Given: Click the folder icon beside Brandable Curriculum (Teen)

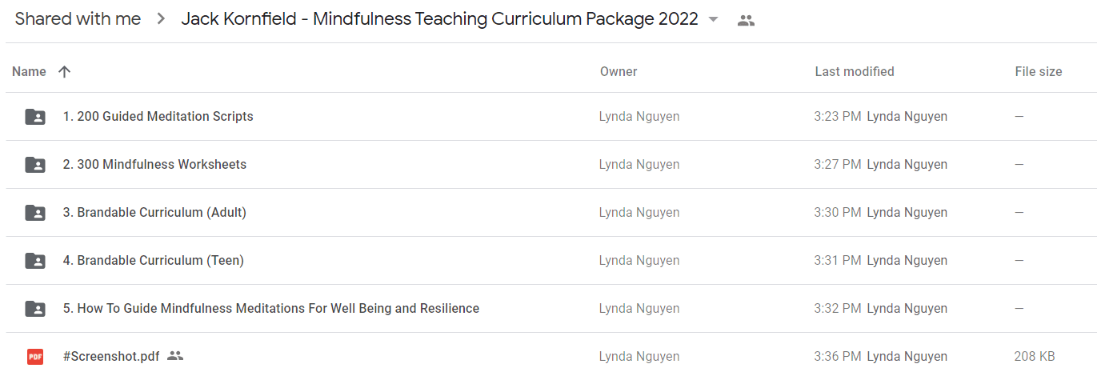Looking at the screenshot, I should [x=35, y=261].
